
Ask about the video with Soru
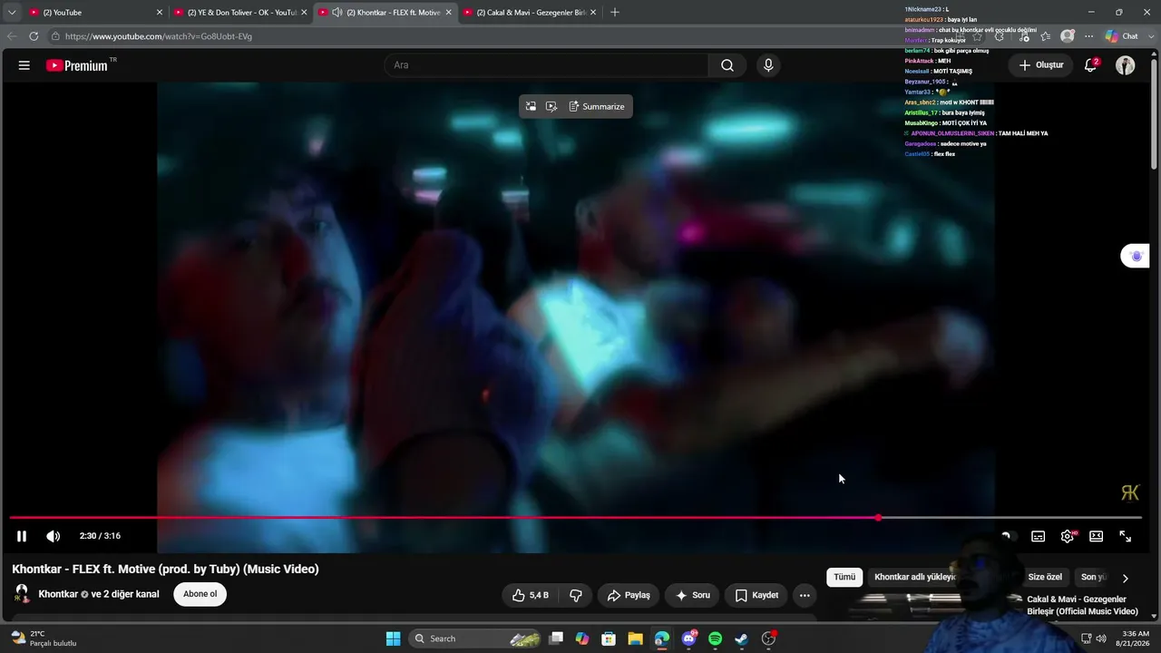[692, 595]
